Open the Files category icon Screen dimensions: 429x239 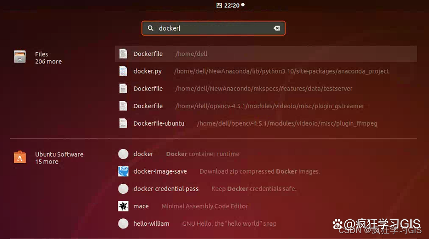[20, 57]
